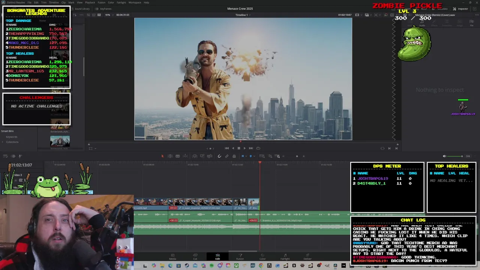Click the horizontal timeline scrollbar
This screenshot has height=270, width=480.
(x=243, y=252)
